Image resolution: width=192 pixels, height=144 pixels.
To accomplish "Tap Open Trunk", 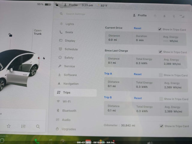I will (38, 32).
